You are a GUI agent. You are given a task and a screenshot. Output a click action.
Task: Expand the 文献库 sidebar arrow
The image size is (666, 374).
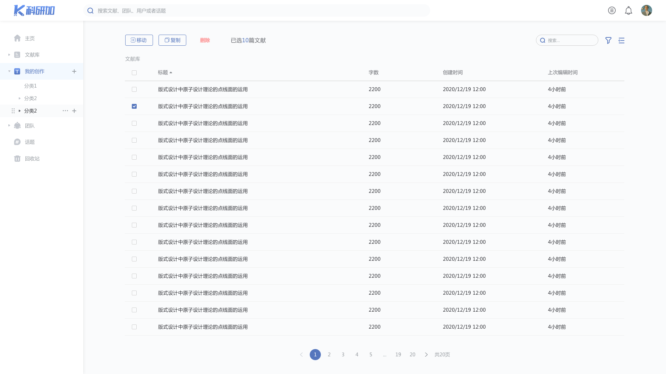[9, 55]
